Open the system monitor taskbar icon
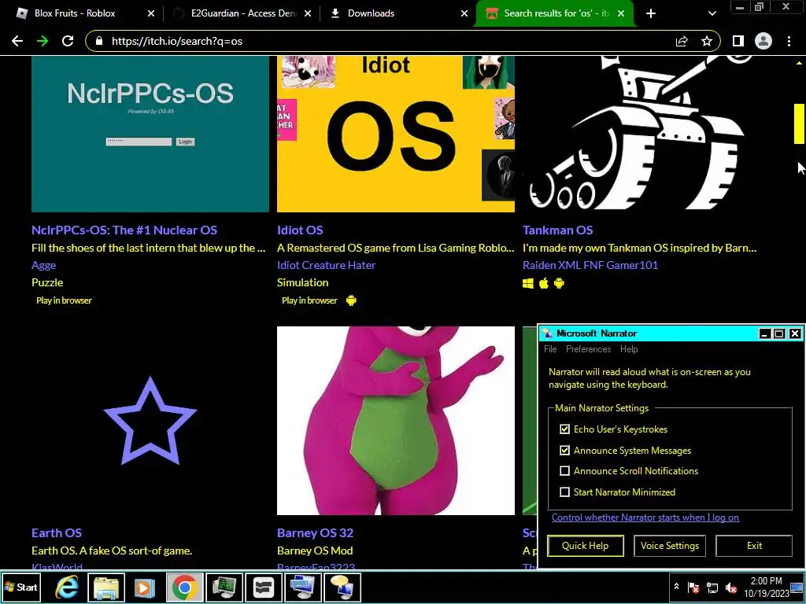 (x=224, y=587)
